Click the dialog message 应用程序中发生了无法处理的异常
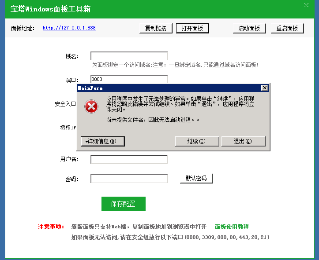The height and width of the screenshot is (260, 319). pos(180,104)
